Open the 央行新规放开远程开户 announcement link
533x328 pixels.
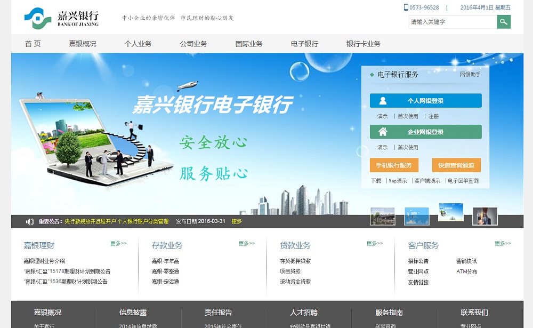[117, 221]
